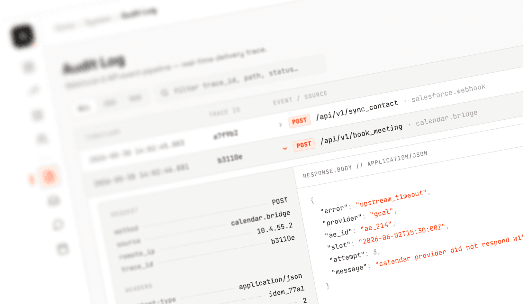The image size is (523, 304).
Task: Click the EVENT / SOURCE column header
Action: pos(300,98)
